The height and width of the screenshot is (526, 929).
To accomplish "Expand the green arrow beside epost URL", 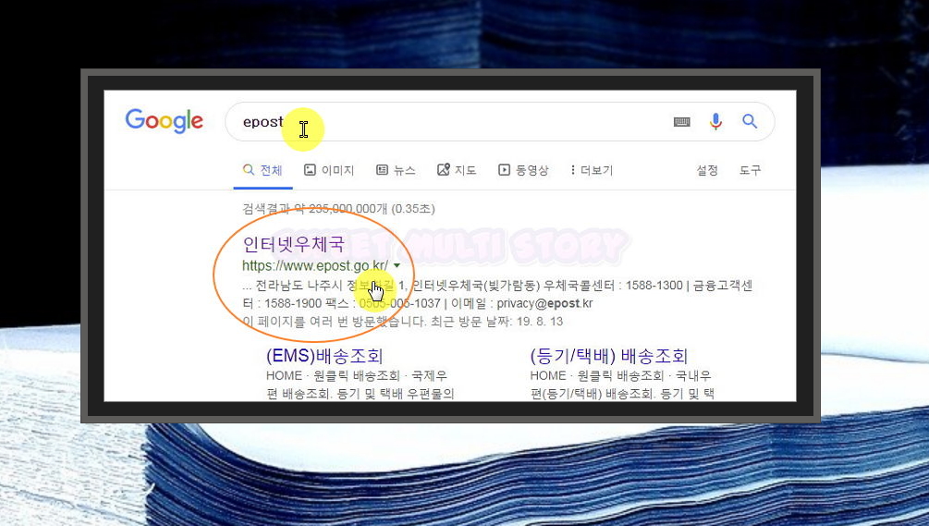I will point(397,265).
